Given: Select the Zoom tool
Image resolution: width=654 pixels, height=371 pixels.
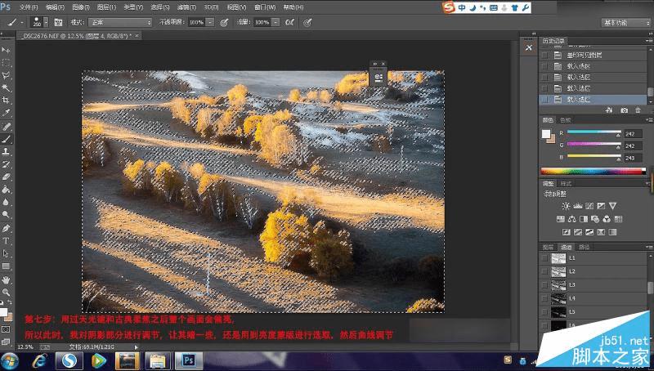Looking at the screenshot, I should (x=6, y=293).
